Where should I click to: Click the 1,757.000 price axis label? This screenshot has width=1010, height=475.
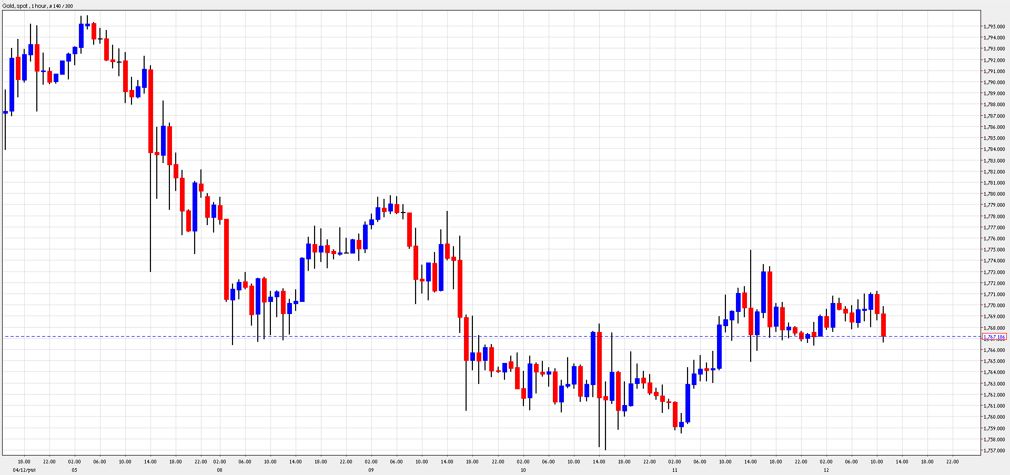(x=994, y=451)
